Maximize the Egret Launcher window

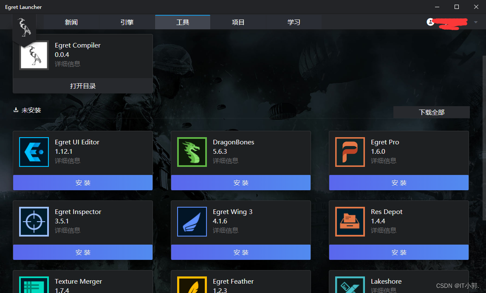coord(457,7)
